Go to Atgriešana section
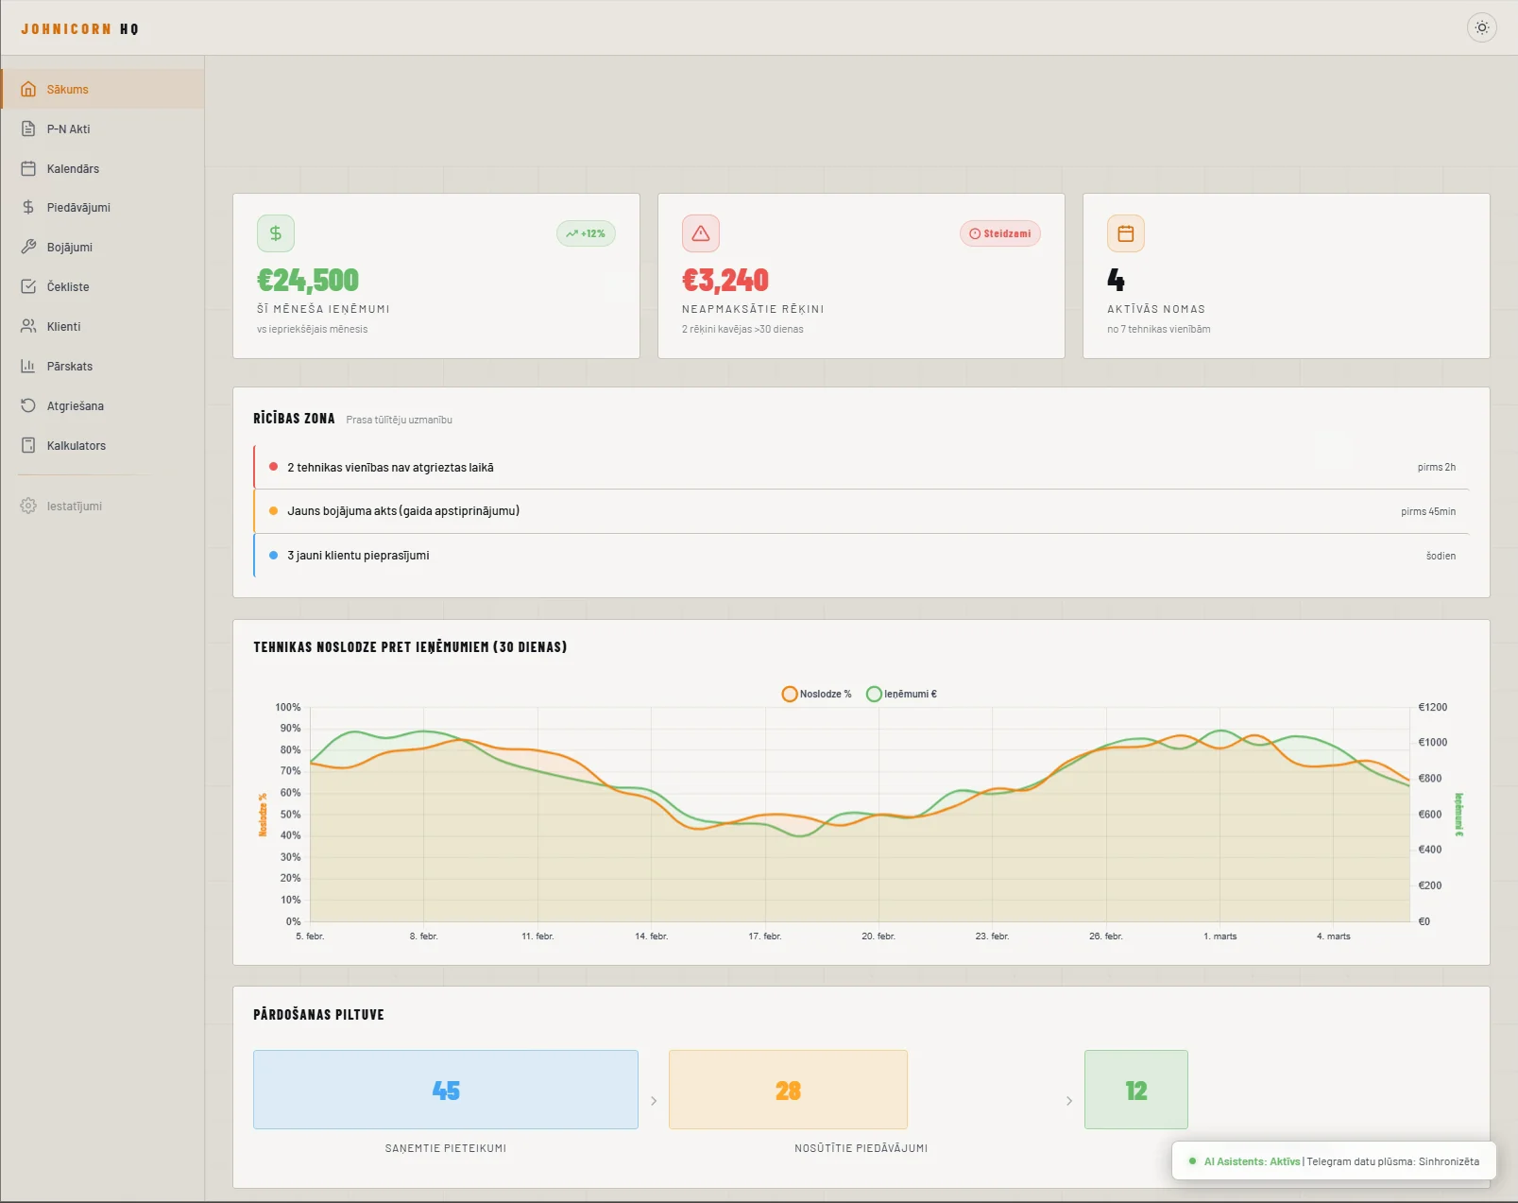1518x1203 pixels. pos(102,405)
